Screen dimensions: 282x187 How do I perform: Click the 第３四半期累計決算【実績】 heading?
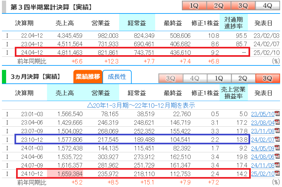pos(51,7)
